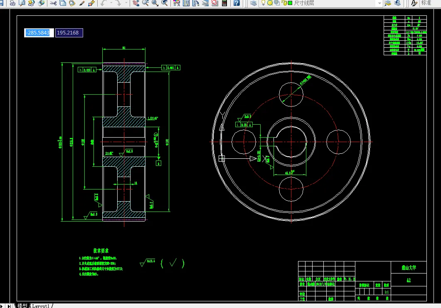Toggle the layer on/off light bulb
This screenshot has height=308, width=441.
click(263, 3)
